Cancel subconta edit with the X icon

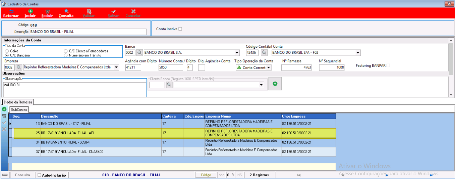click(4, 129)
